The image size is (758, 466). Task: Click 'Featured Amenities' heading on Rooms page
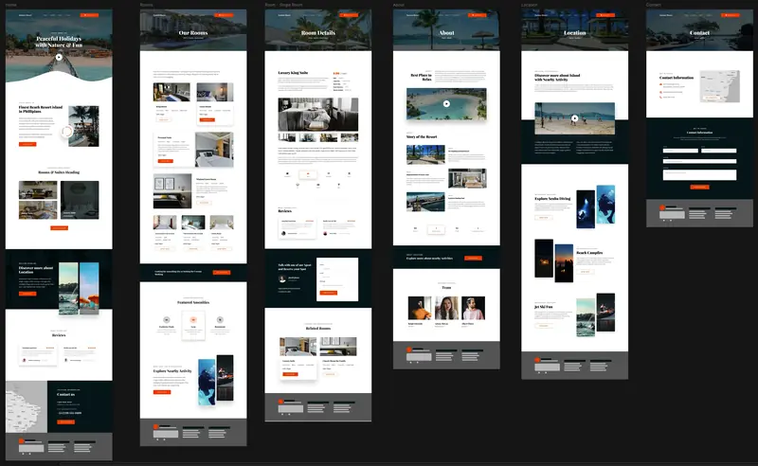click(193, 302)
